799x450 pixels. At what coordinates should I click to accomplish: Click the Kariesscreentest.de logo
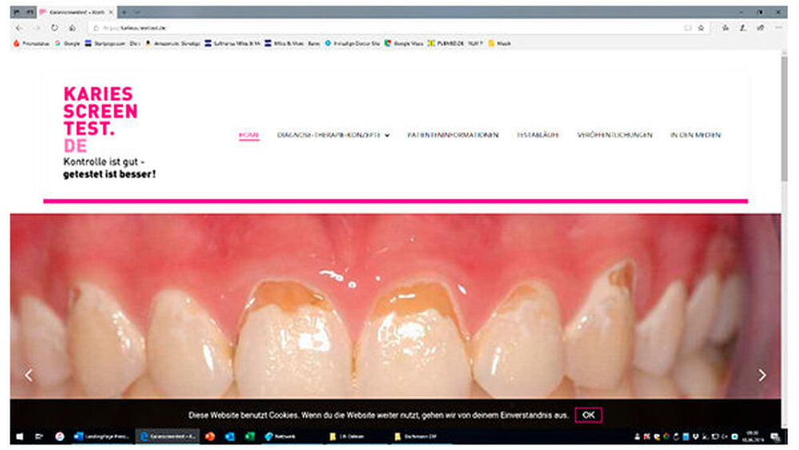101,120
